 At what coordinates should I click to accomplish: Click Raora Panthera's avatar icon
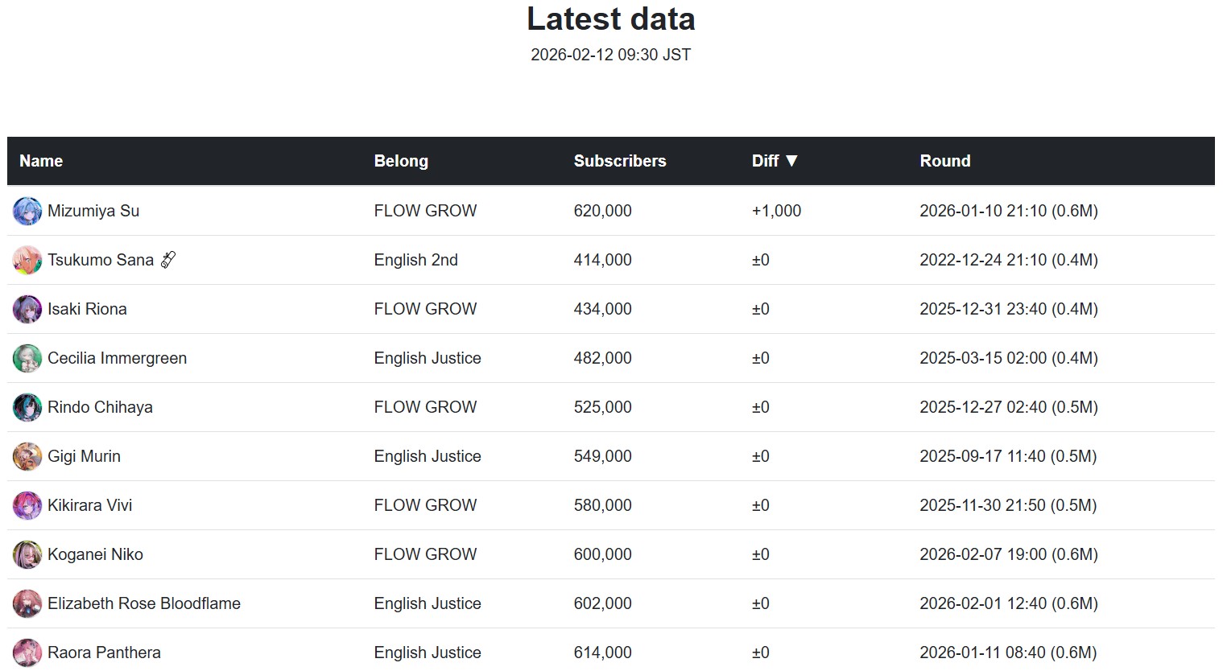pyautogui.click(x=27, y=652)
